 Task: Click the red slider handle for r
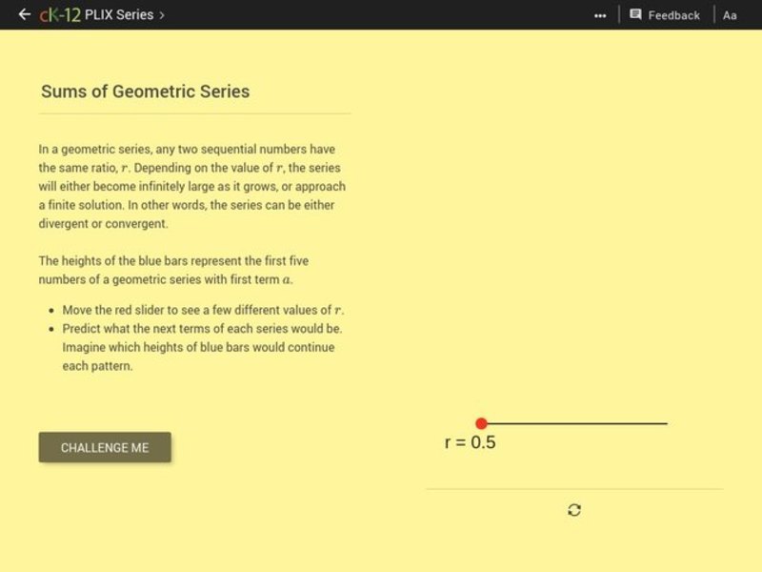click(482, 420)
